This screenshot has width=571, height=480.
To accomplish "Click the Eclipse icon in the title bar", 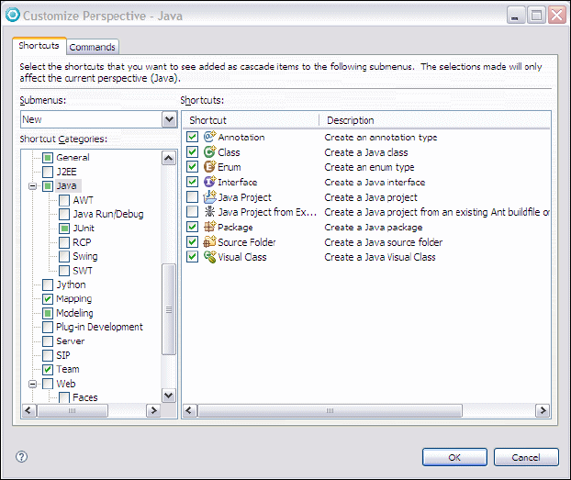I will pyautogui.click(x=13, y=15).
